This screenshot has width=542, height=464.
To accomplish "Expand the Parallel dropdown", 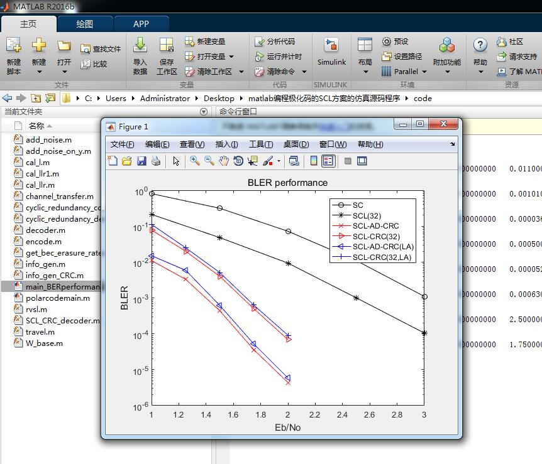I will click(424, 72).
